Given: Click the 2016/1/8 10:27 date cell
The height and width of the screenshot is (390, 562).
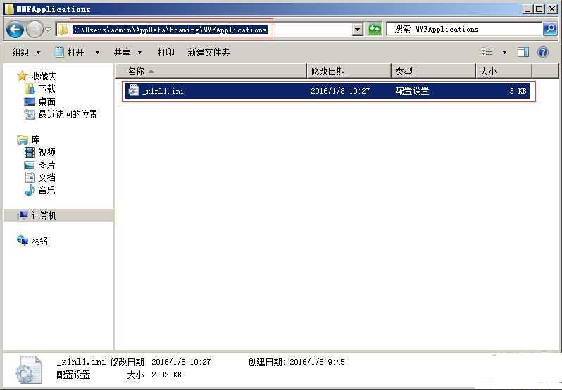Looking at the screenshot, I should (x=339, y=91).
